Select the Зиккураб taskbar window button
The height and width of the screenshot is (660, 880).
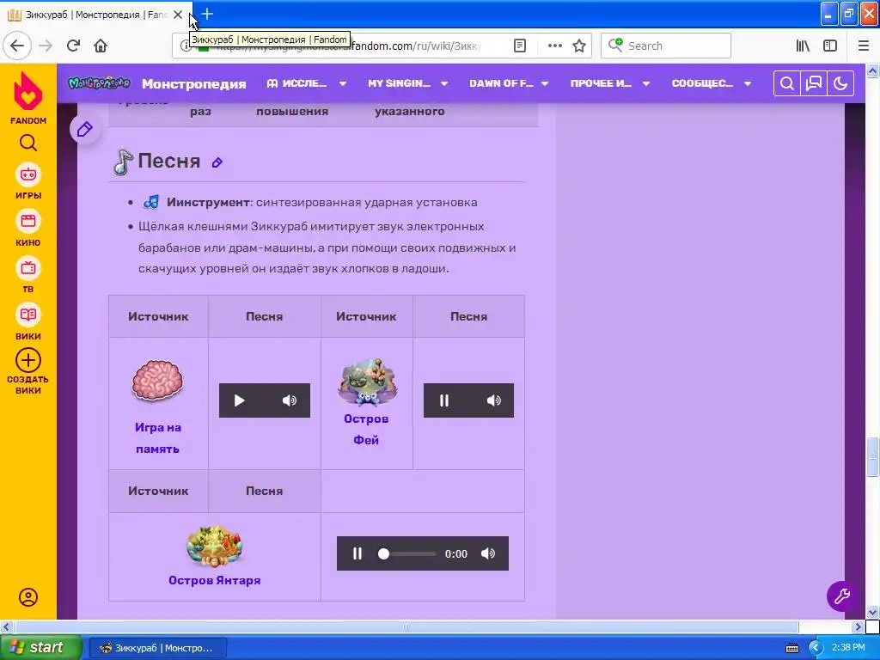pyautogui.click(x=158, y=648)
